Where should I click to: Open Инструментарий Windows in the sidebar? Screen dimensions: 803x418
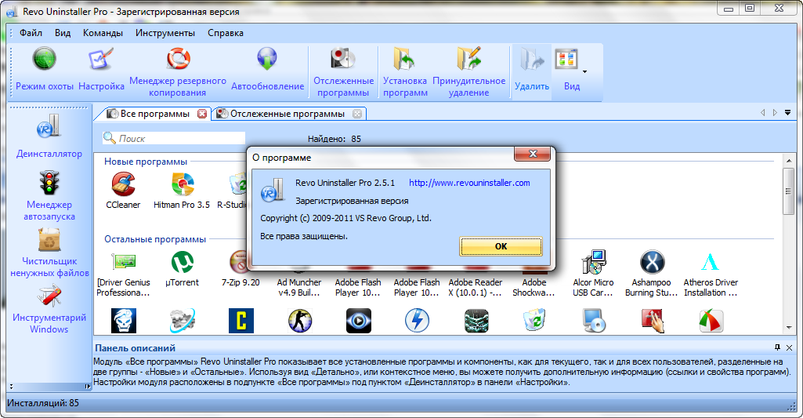click(49, 309)
